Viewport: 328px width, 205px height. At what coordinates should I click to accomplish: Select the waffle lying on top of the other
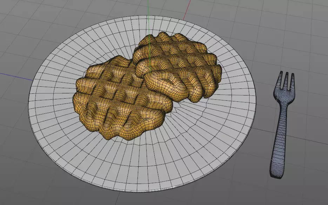pos(178,67)
